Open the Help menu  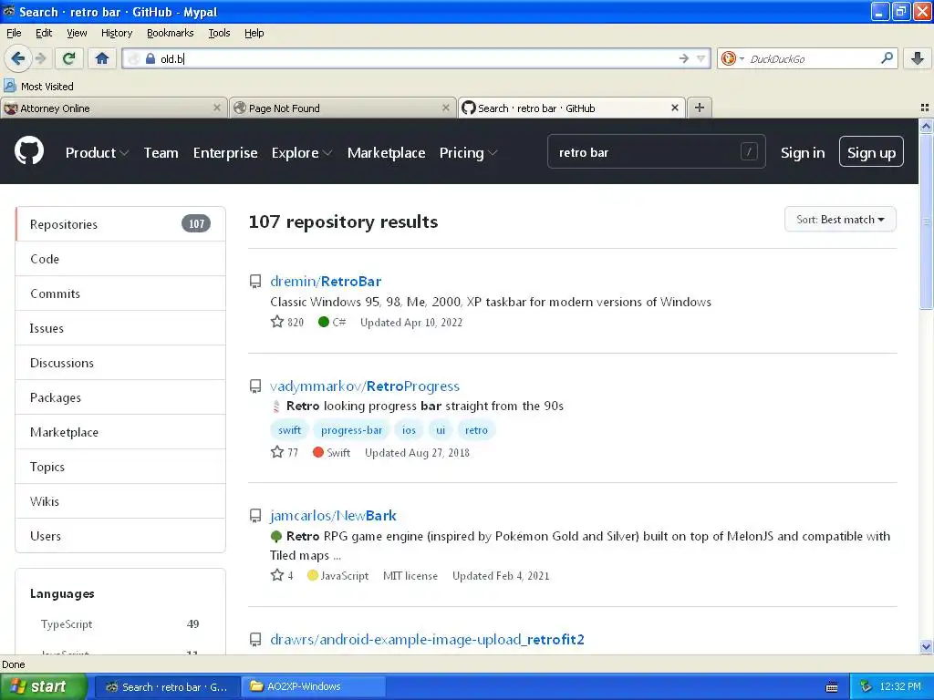(254, 33)
